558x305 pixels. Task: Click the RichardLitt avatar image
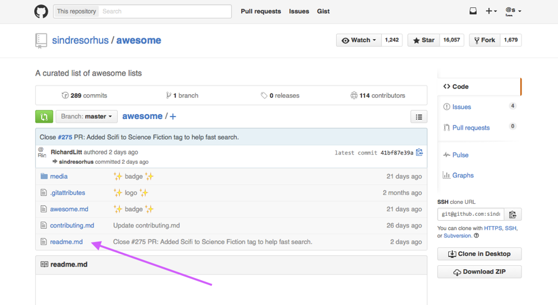pyautogui.click(x=42, y=152)
